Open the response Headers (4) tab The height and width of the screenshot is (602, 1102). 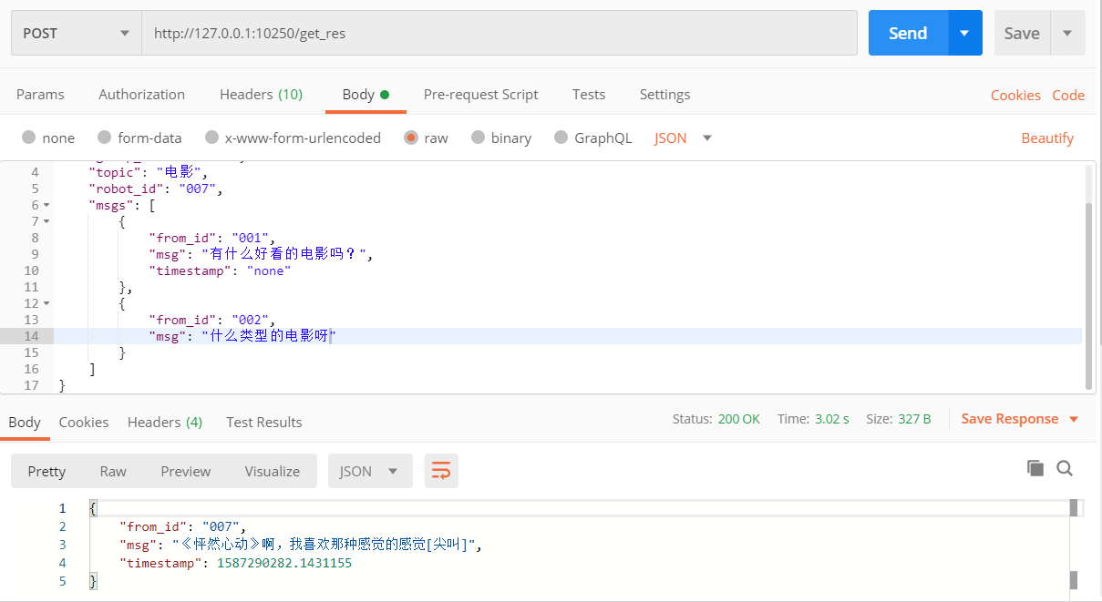pos(165,422)
